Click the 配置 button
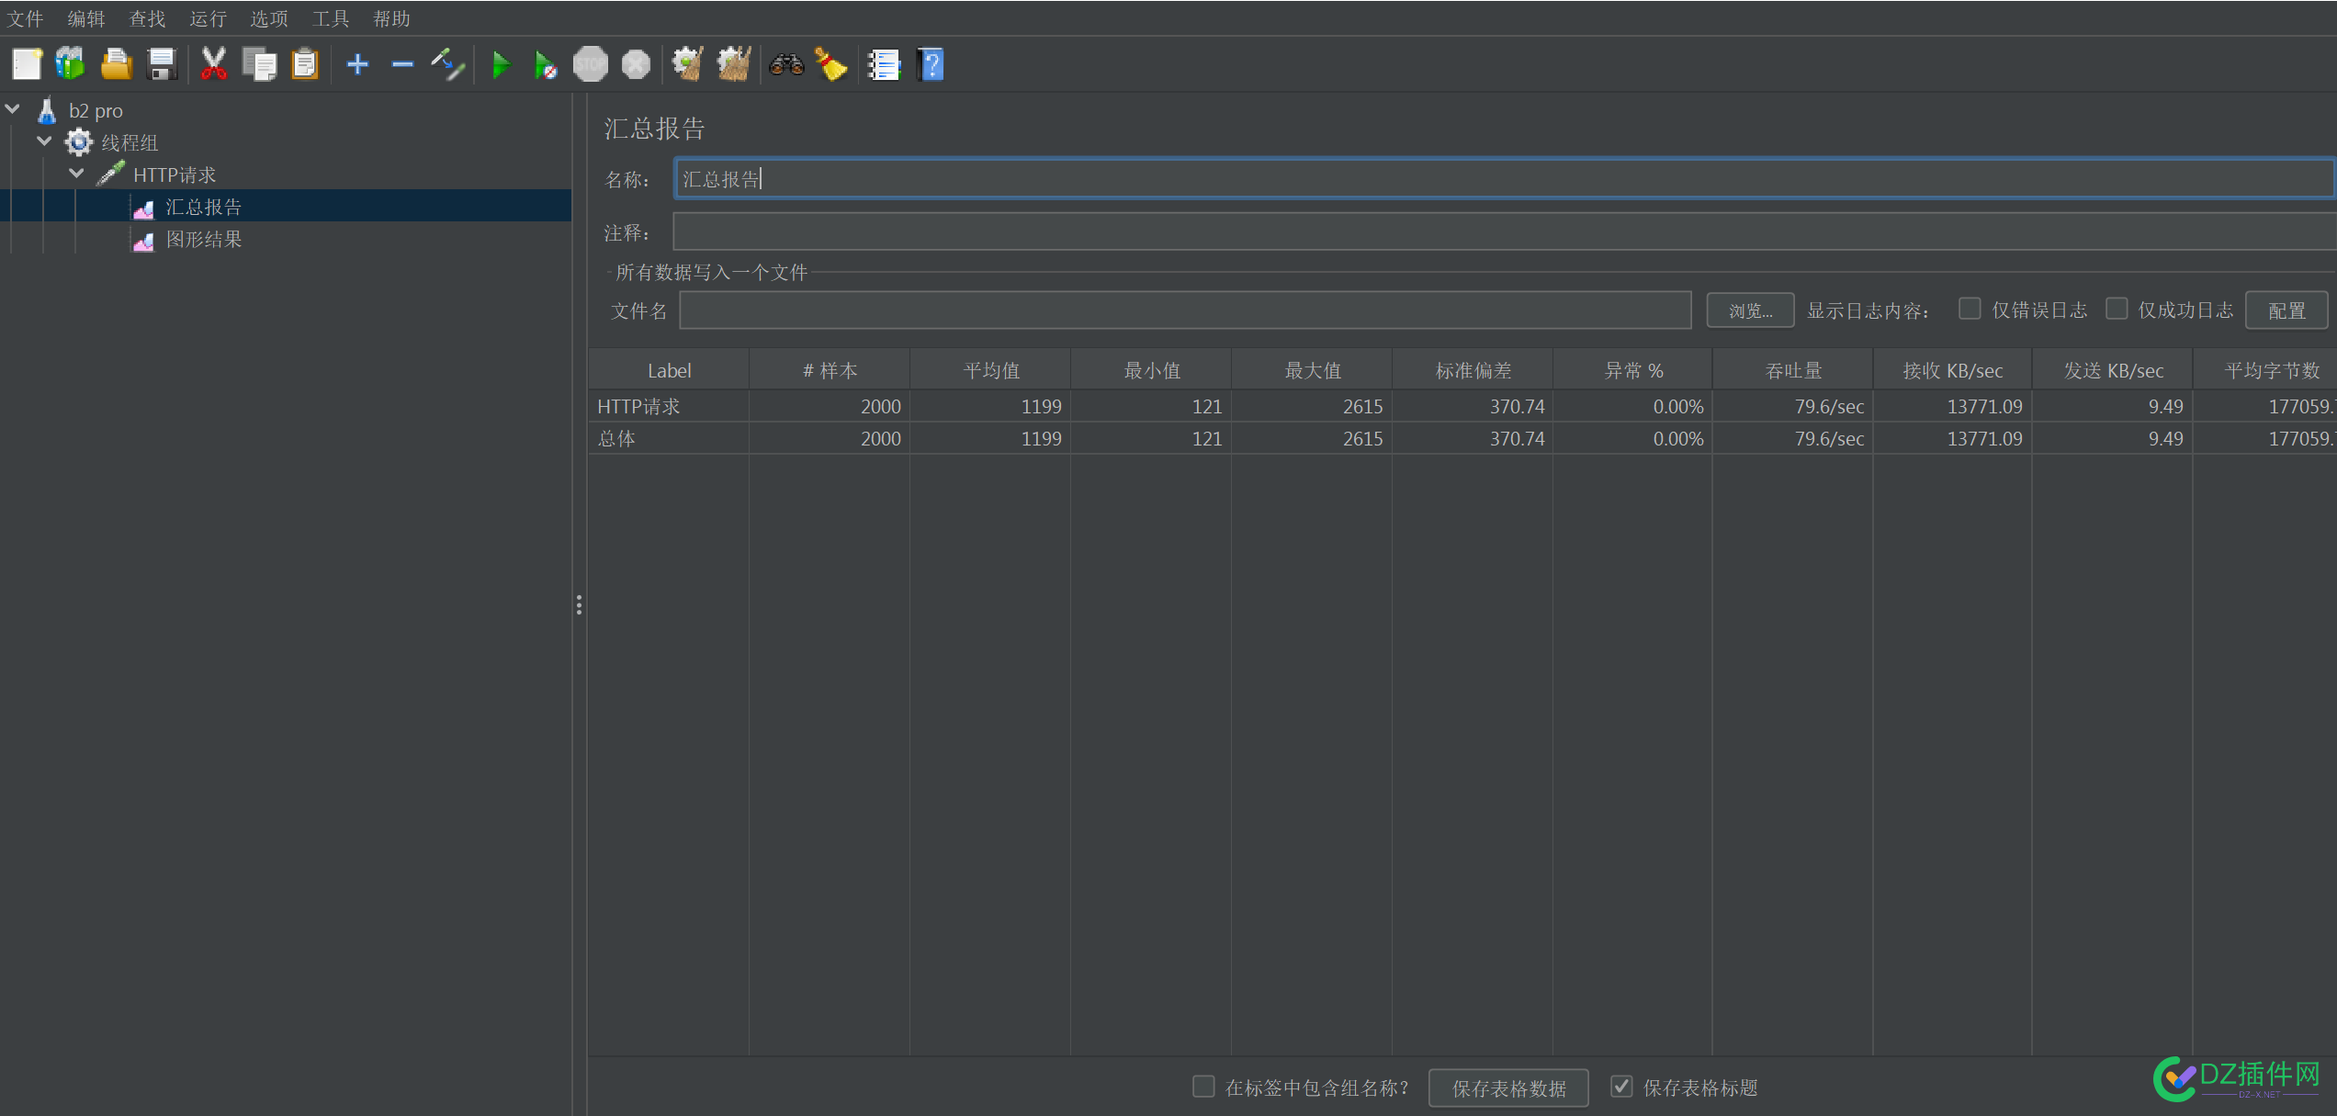2337x1116 pixels. coord(2286,310)
